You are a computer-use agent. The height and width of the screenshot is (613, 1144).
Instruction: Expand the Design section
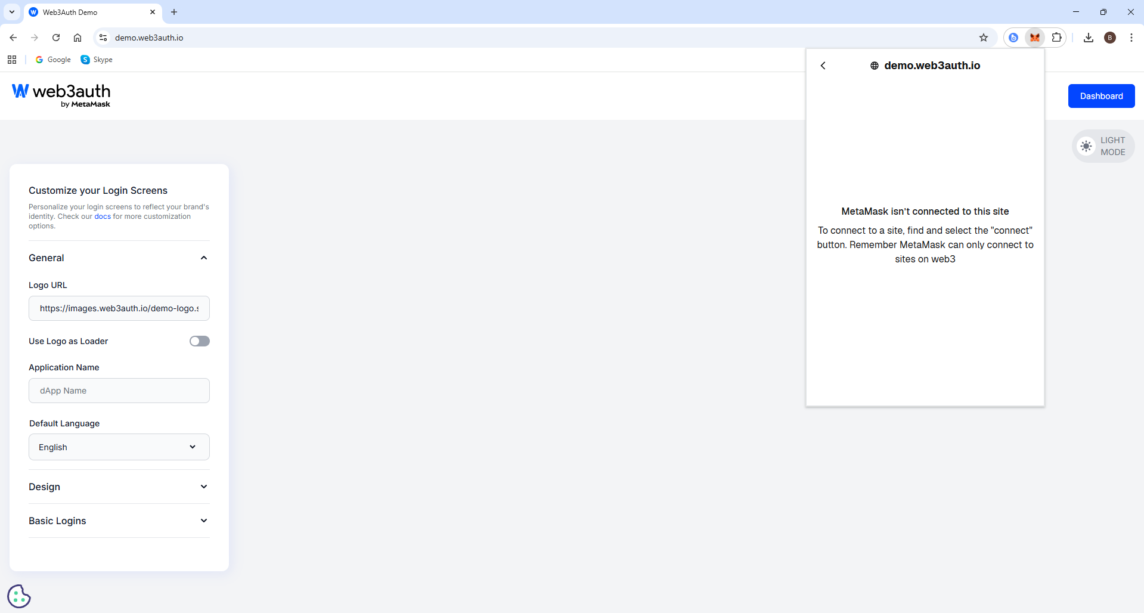coord(119,487)
